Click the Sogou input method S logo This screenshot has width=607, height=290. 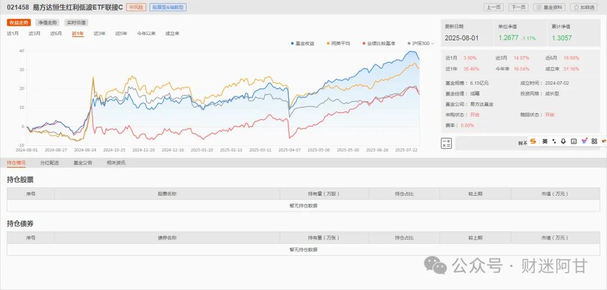(x=533, y=141)
